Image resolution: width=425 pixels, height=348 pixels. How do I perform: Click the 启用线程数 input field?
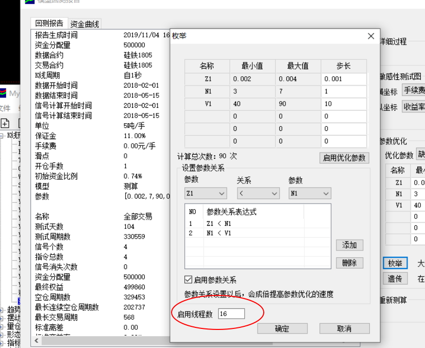(231, 314)
